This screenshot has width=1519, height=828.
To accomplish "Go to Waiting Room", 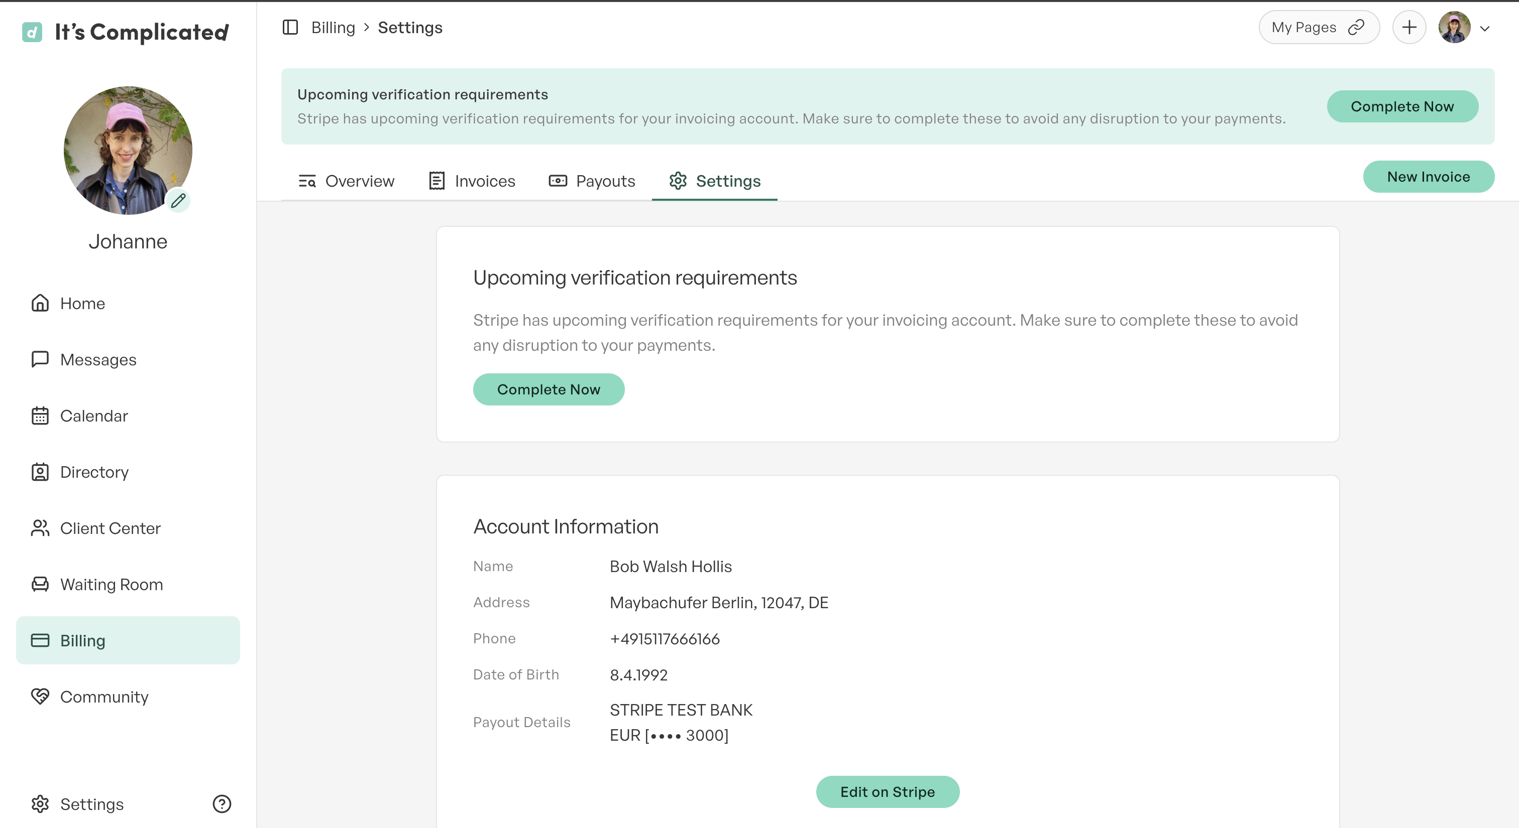I will pyautogui.click(x=111, y=584).
